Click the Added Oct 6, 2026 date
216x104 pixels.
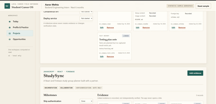point(124,53)
